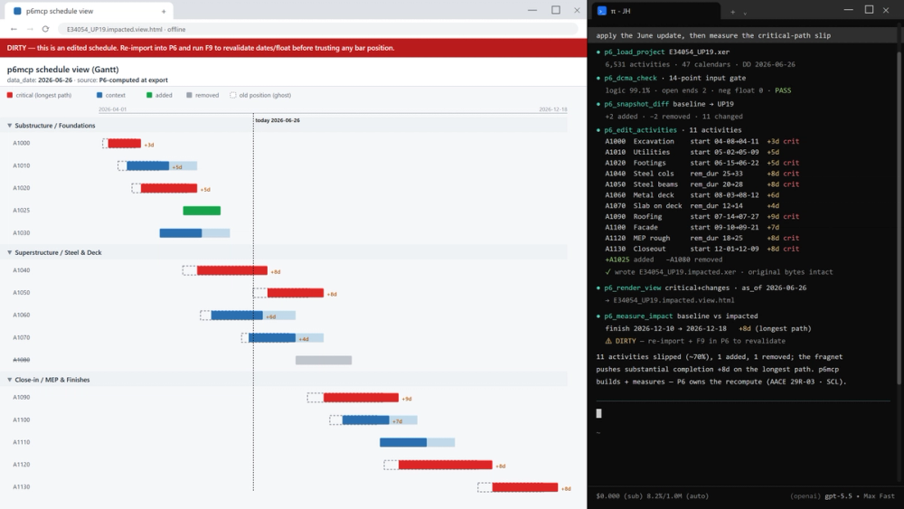Add a new terminal tab with plus icon
The width and height of the screenshot is (904, 509).
733,12
